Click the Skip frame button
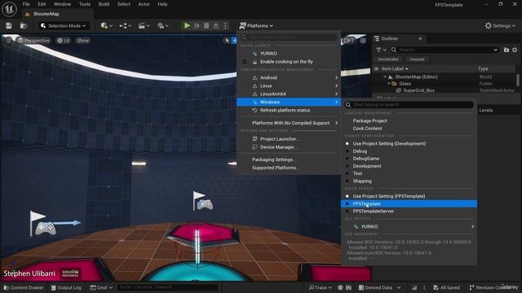 point(197,25)
